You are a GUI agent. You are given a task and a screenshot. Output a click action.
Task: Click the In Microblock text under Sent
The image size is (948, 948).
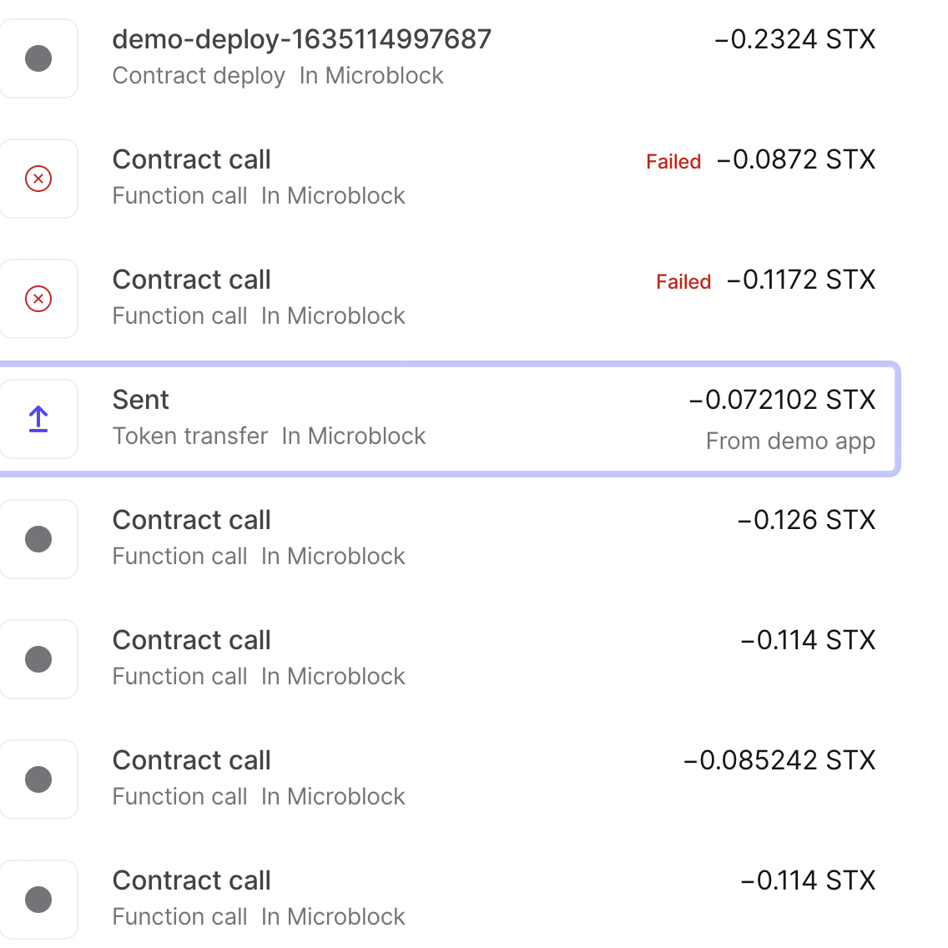coord(354,436)
